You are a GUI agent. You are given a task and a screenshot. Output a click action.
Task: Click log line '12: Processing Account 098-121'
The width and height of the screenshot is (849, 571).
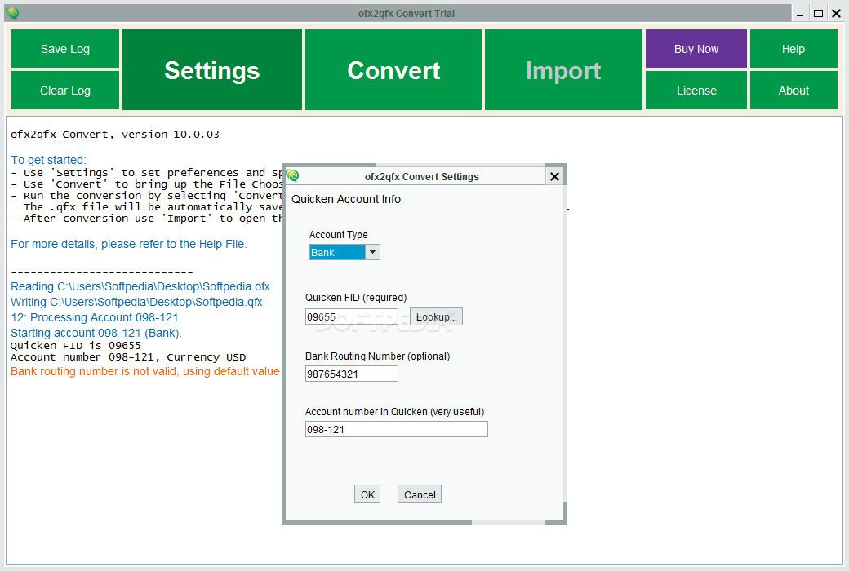pos(94,317)
